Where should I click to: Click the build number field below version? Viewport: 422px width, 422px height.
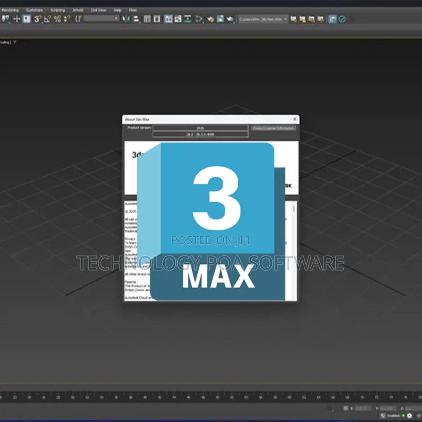tap(200, 134)
